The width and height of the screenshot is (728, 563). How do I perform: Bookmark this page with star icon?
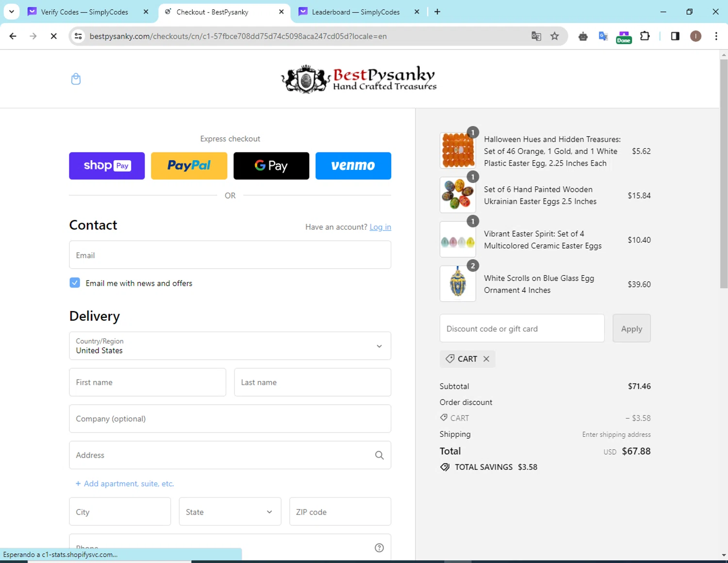[x=555, y=36]
